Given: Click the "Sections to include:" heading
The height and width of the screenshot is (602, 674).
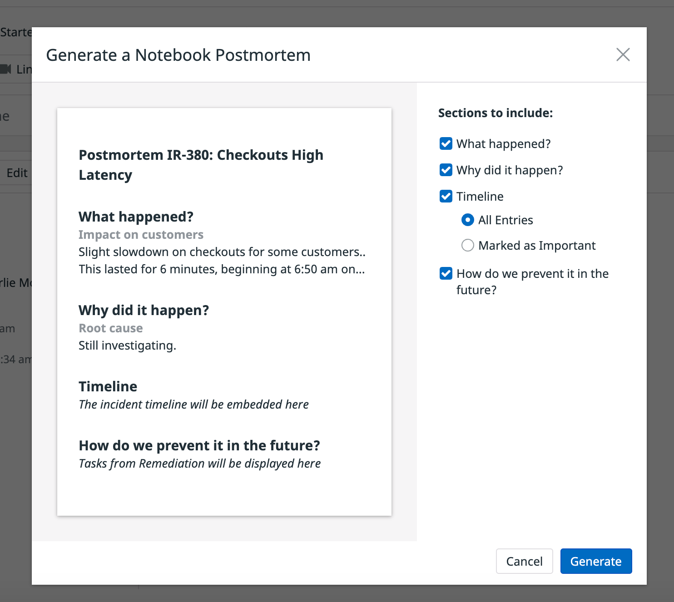Looking at the screenshot, I should pyautogui.click(x=495, y=113).
